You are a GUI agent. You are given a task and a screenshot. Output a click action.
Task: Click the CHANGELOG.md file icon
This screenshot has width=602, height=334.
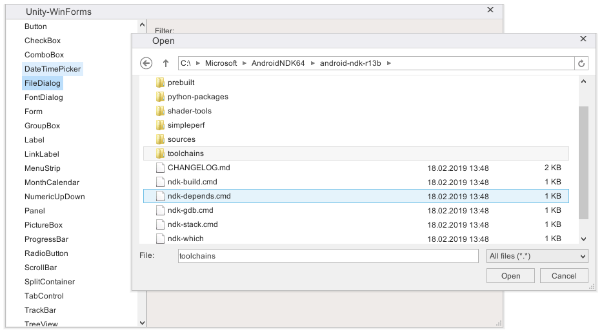(160, 168)
